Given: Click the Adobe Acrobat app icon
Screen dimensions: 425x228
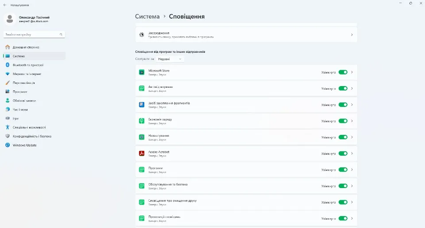Looking at the screenshot, I should pos(142,153).
